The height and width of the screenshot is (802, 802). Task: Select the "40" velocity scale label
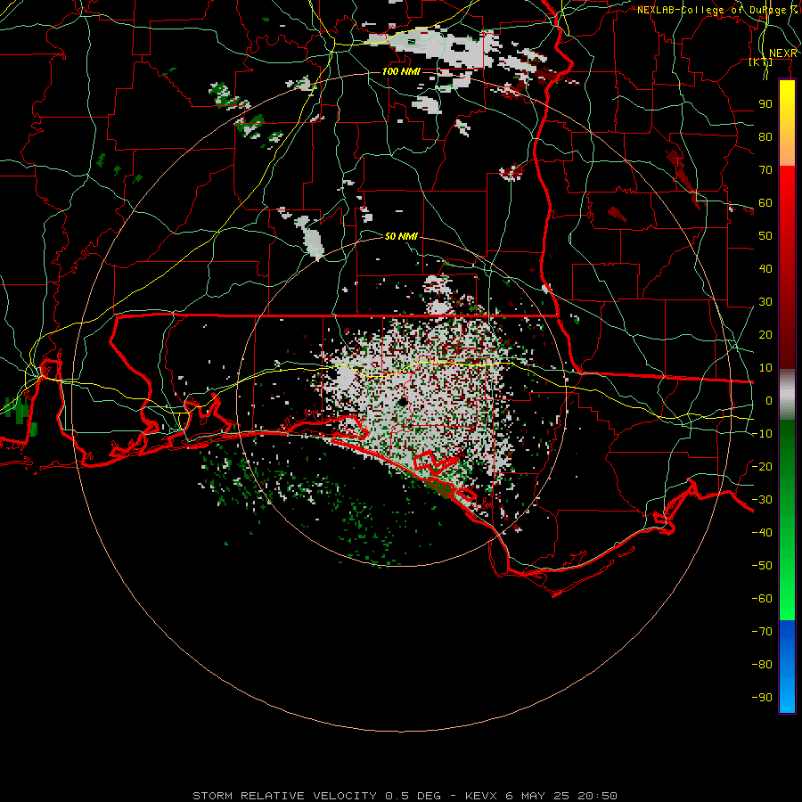[765, 269]
